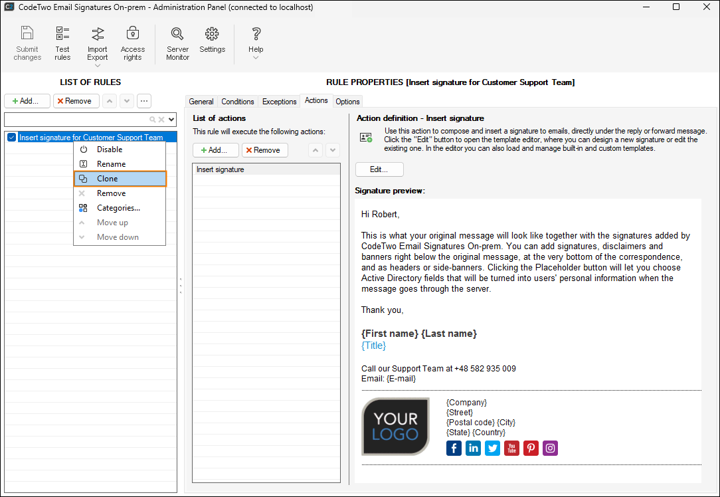Image resolution: width=720 pixels, height=497 pixels.
Task: Switch to the Conditions tab
Action: pyautogui.click(x=238, y=102)
